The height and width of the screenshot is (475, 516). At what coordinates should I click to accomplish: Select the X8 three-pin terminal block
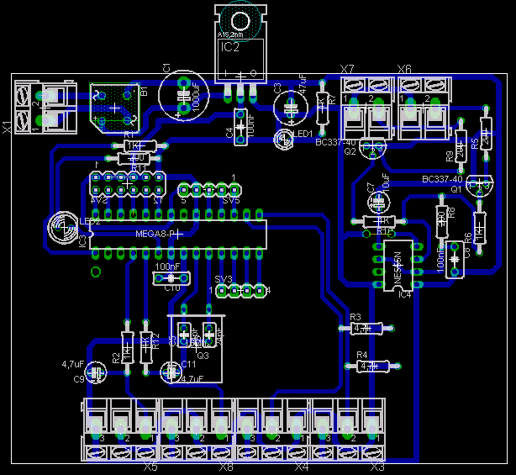coord(196,430)
